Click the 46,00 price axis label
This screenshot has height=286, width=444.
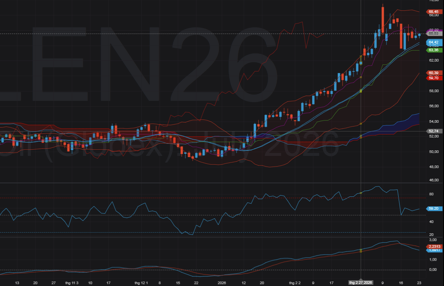[x=434, y=180]
